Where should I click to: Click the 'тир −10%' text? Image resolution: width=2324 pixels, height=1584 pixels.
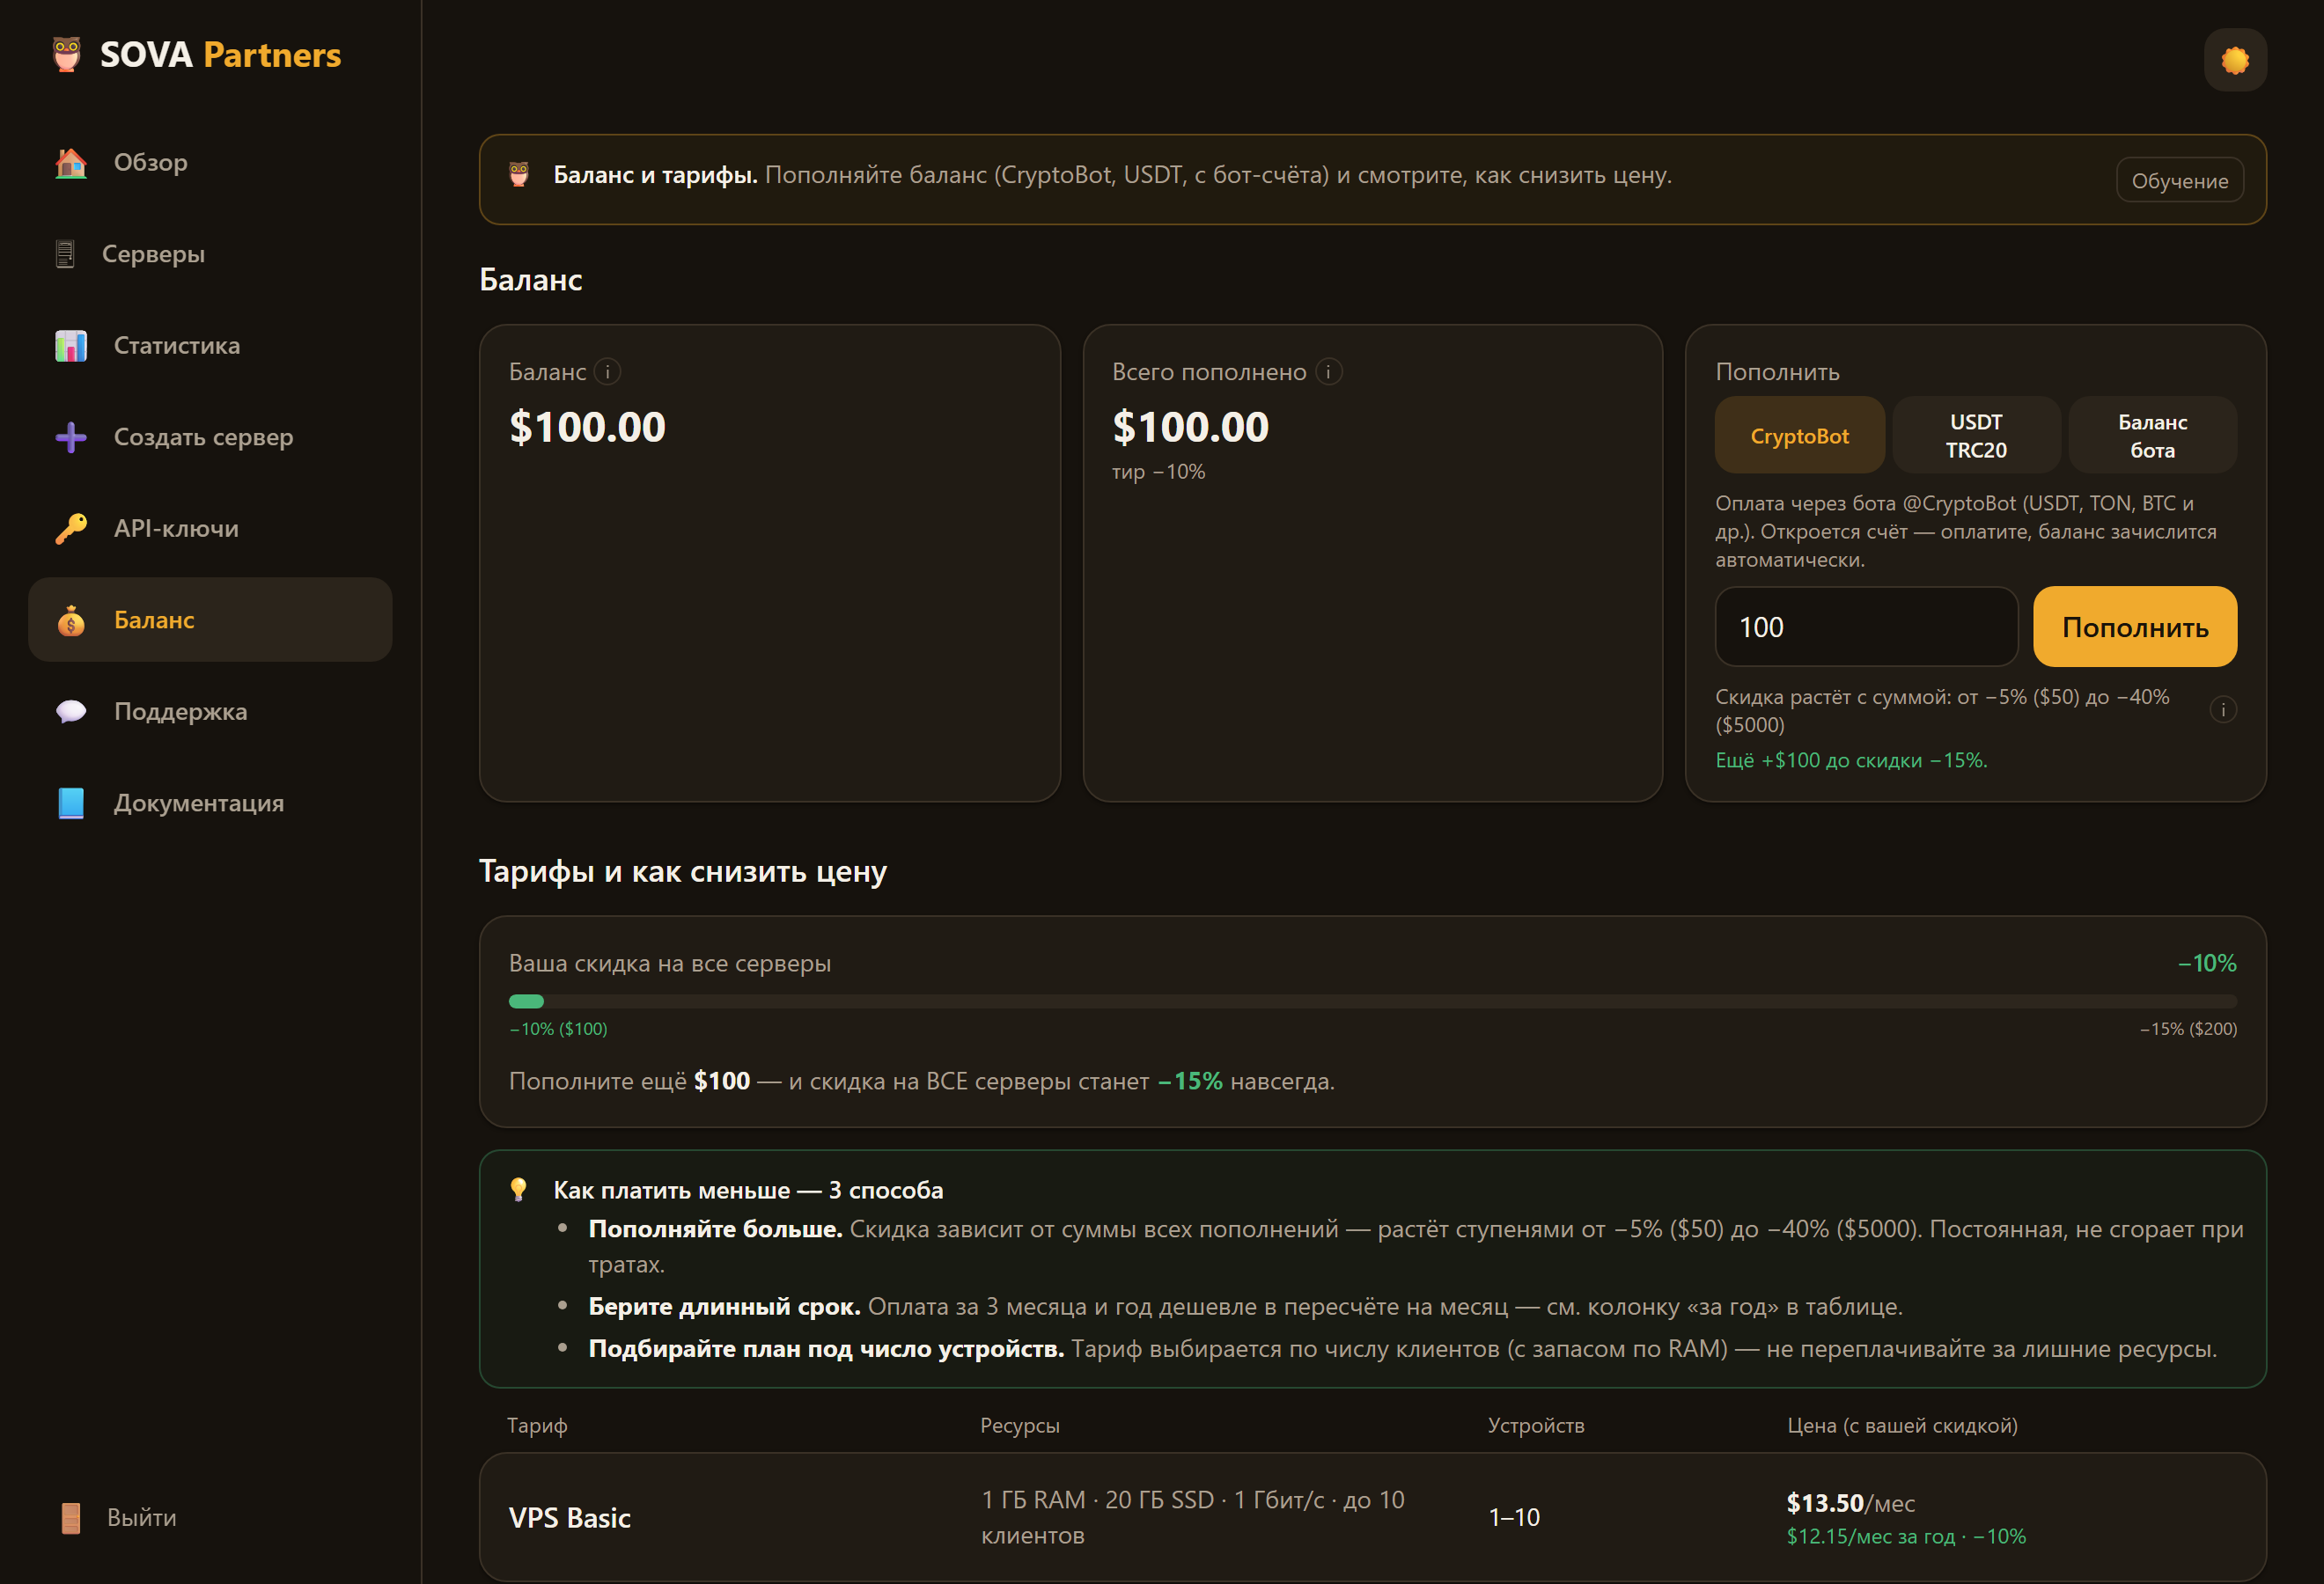point(1158,472)
